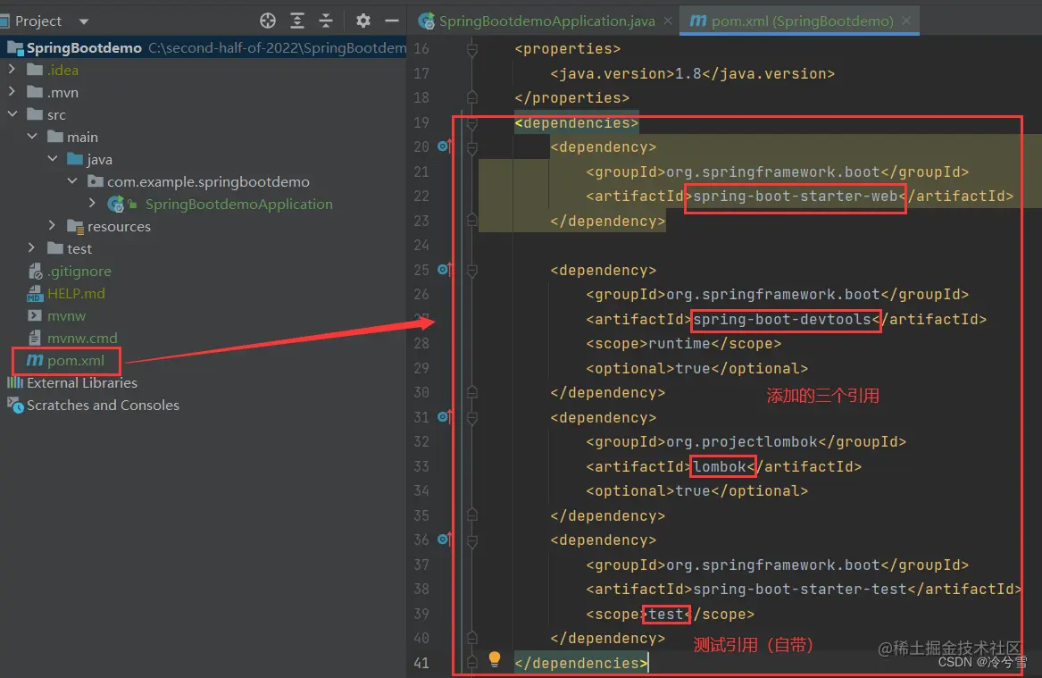
Task: Expand the SpringBootdemoApplication class node
Action: [x=92, y=204]
